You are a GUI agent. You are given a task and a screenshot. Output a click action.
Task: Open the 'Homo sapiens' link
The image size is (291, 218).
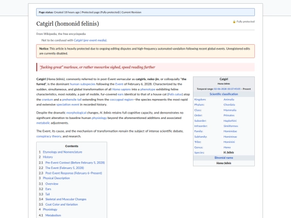[121, 89]
